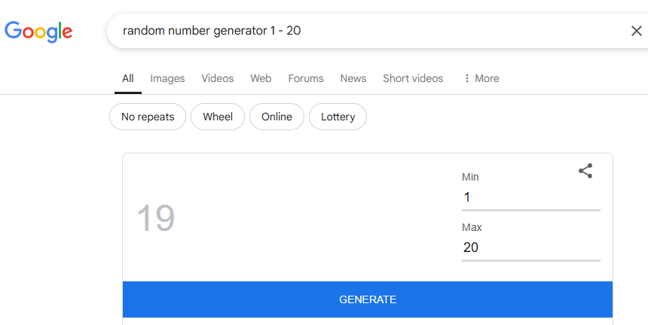This screenshot has height=325, width=648.
Task: Clear the search box with X icon
Action: coord(637,31)
